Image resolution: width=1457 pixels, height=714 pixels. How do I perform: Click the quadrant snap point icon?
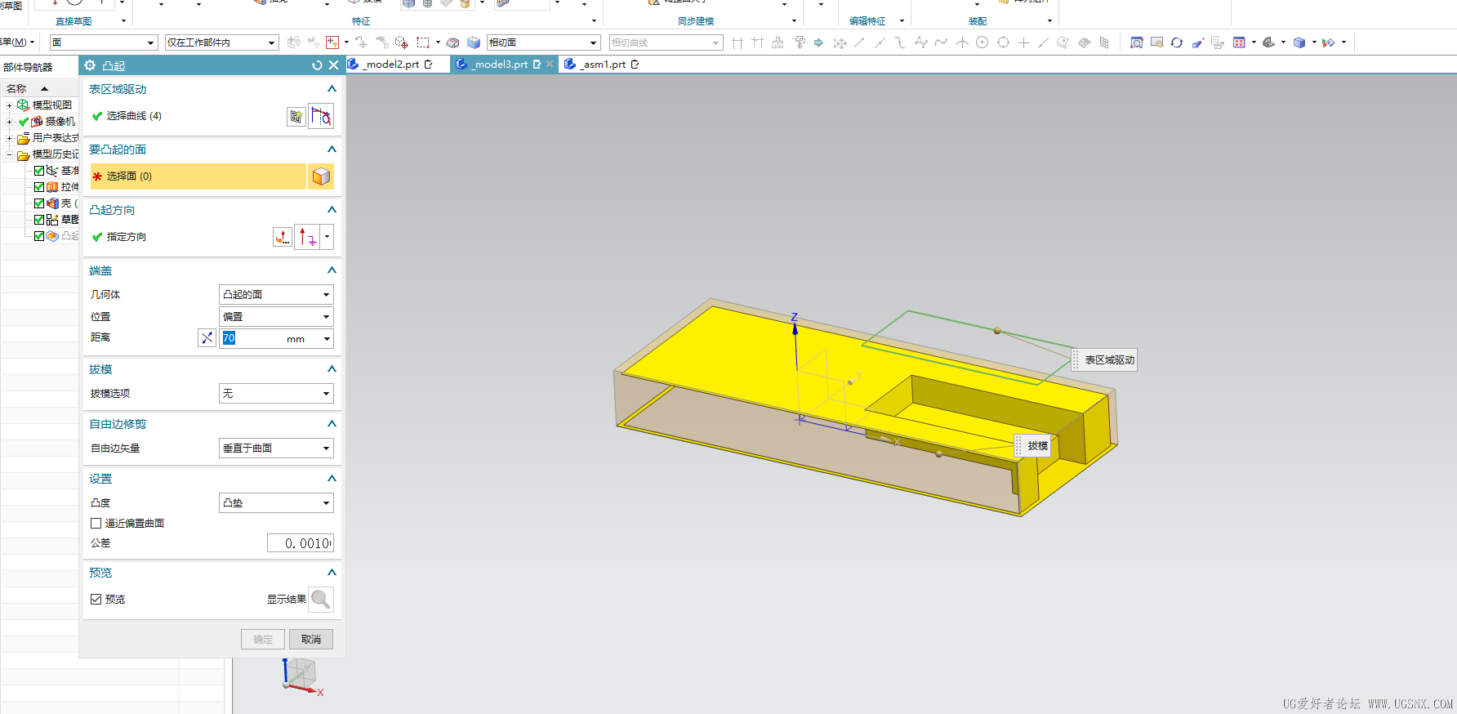pos(1003,42)
